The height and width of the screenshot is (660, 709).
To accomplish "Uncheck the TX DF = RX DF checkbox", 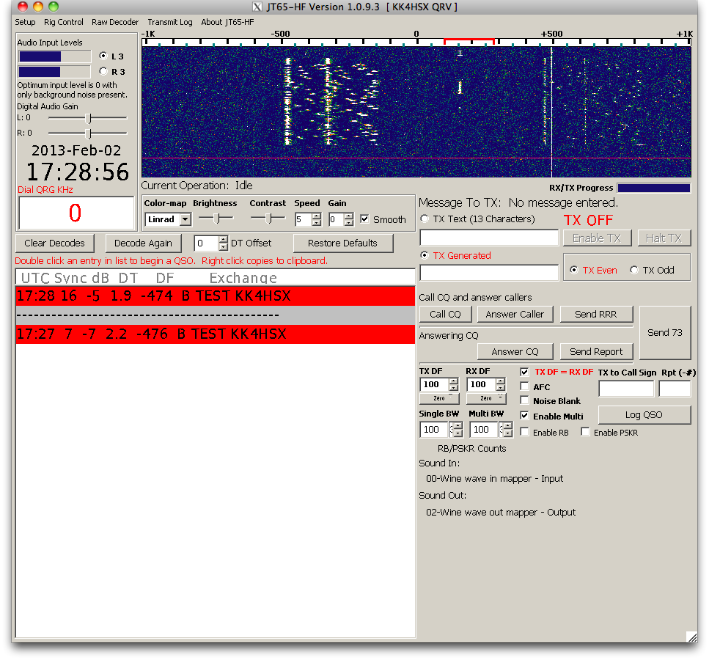I will tap(524, 372).
